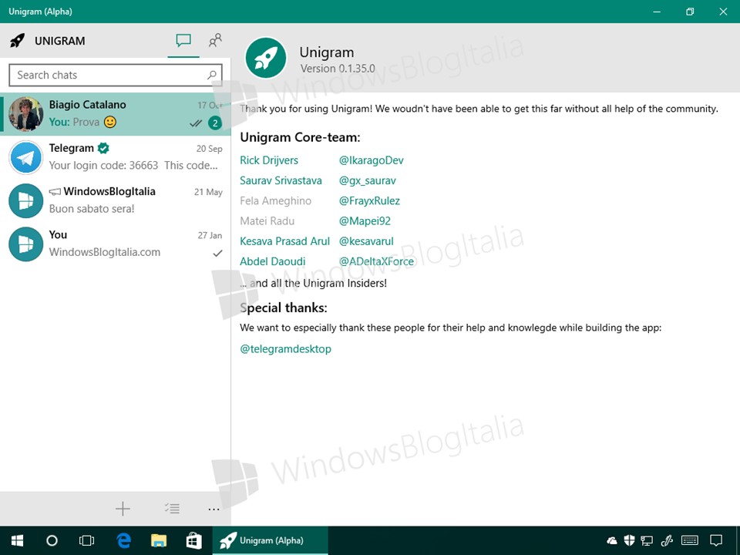Open Cortana circle in taskbar

pyautogui.click(x=52, y=540)
